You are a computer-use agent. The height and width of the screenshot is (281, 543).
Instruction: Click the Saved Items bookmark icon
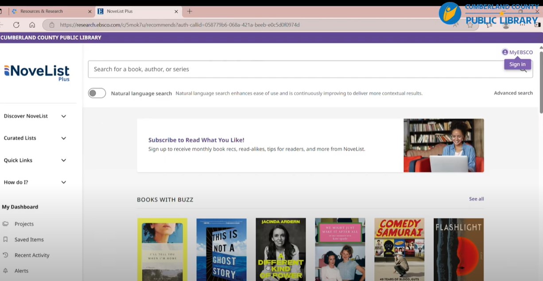click(5, 239)
